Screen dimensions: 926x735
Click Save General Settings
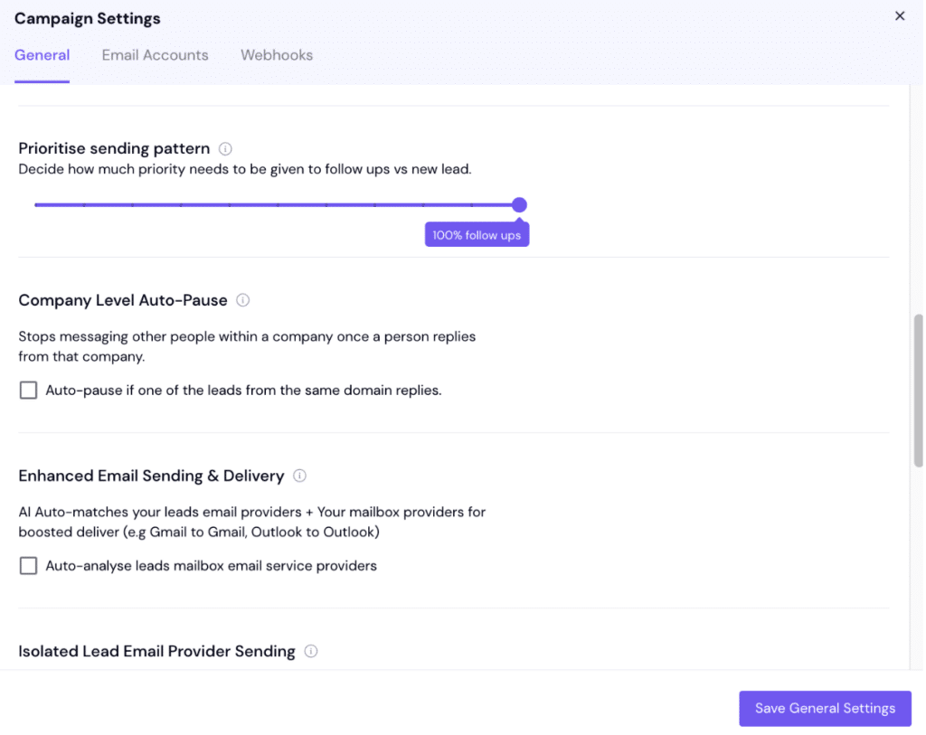825,708
